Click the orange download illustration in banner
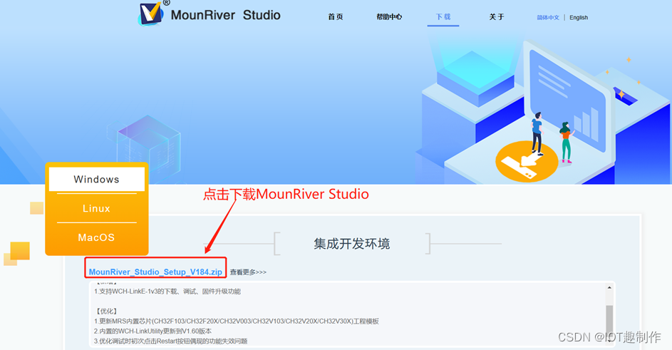 [527, 161]
